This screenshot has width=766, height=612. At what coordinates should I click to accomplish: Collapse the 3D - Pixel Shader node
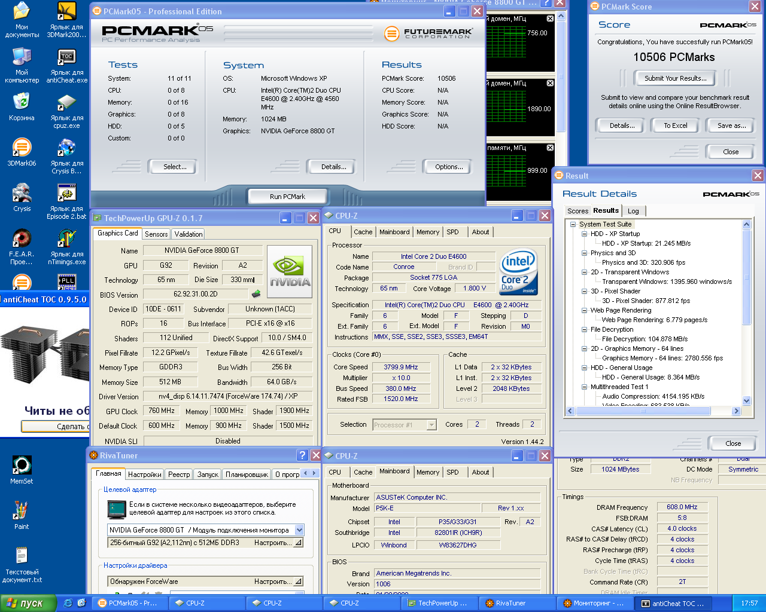click(584, 291)
